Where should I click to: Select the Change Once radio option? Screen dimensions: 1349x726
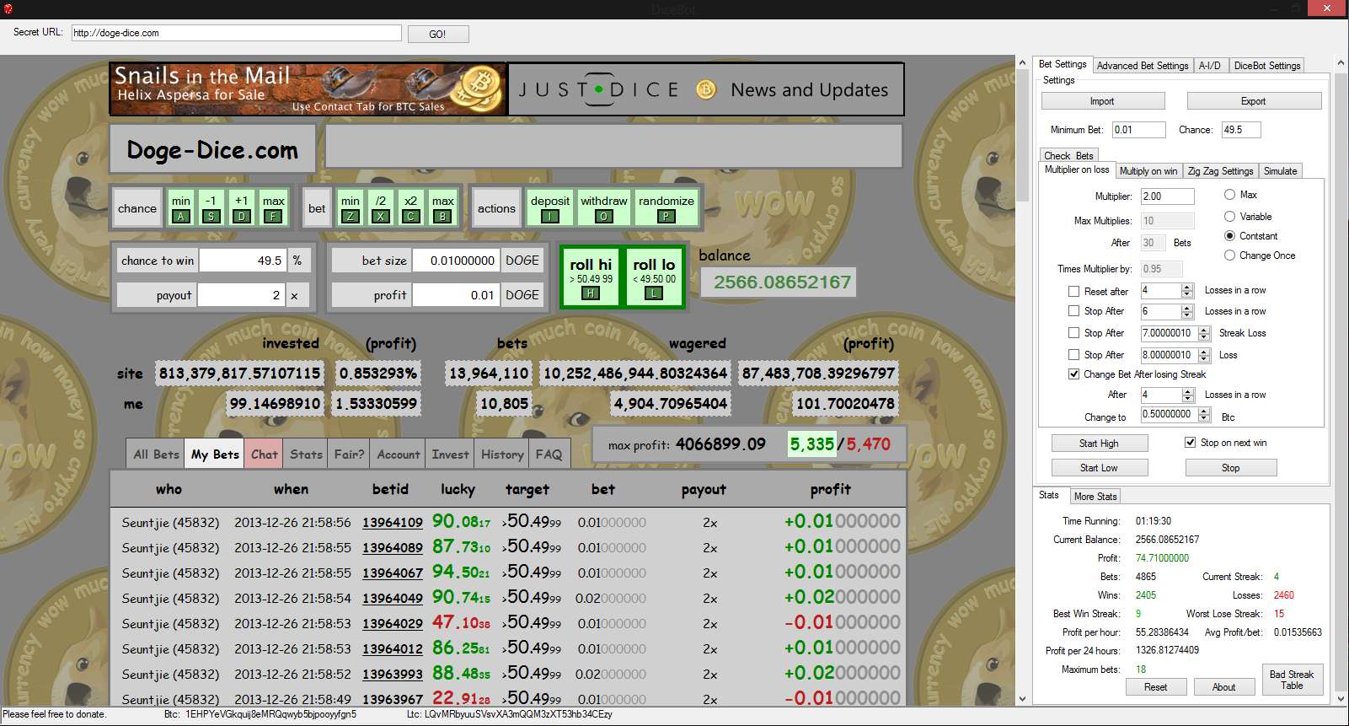[x=1229, y=255]
